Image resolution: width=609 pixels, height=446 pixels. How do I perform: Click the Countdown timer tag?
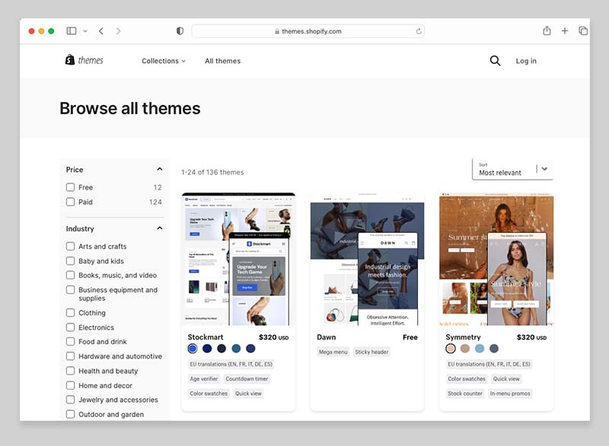(x=247, y=379)
